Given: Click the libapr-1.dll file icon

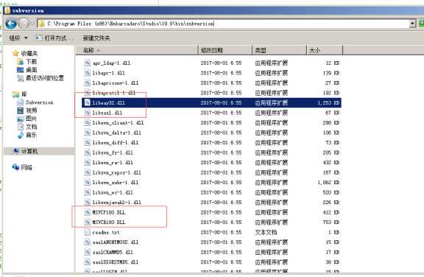Looking at the screenshot, I should (87, 73).
